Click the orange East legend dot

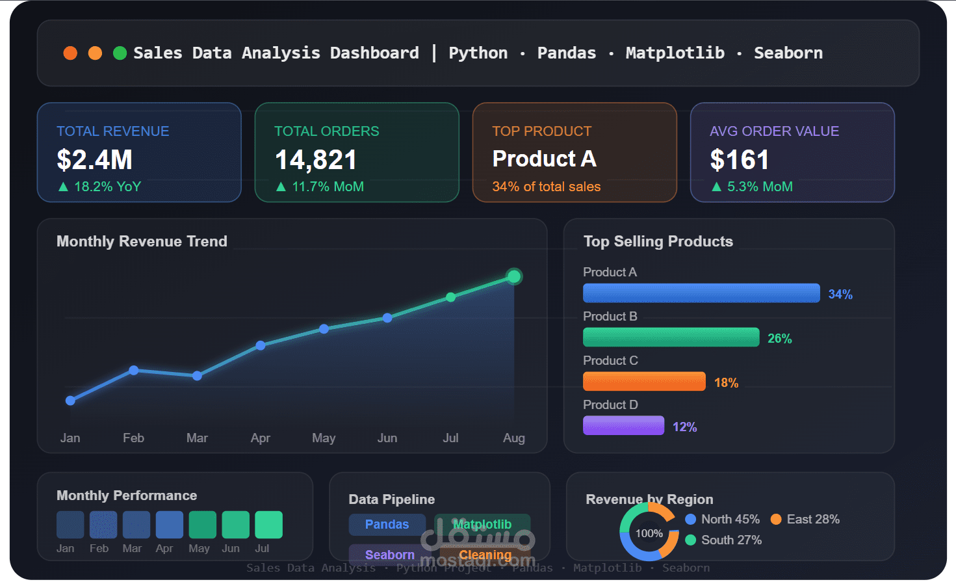(776, 519)
